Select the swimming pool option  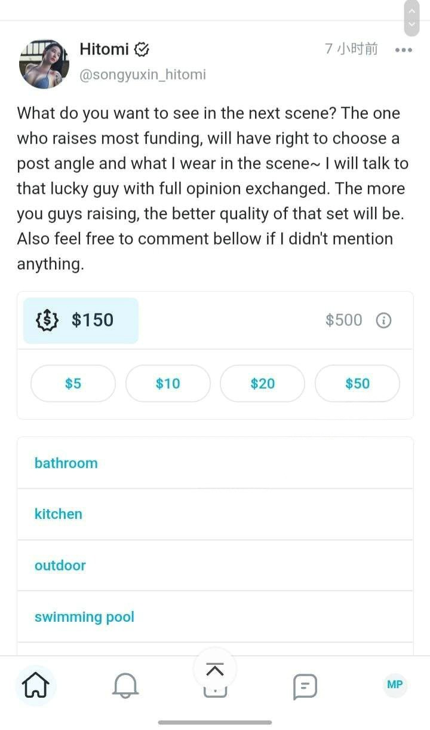pos(84,617)
